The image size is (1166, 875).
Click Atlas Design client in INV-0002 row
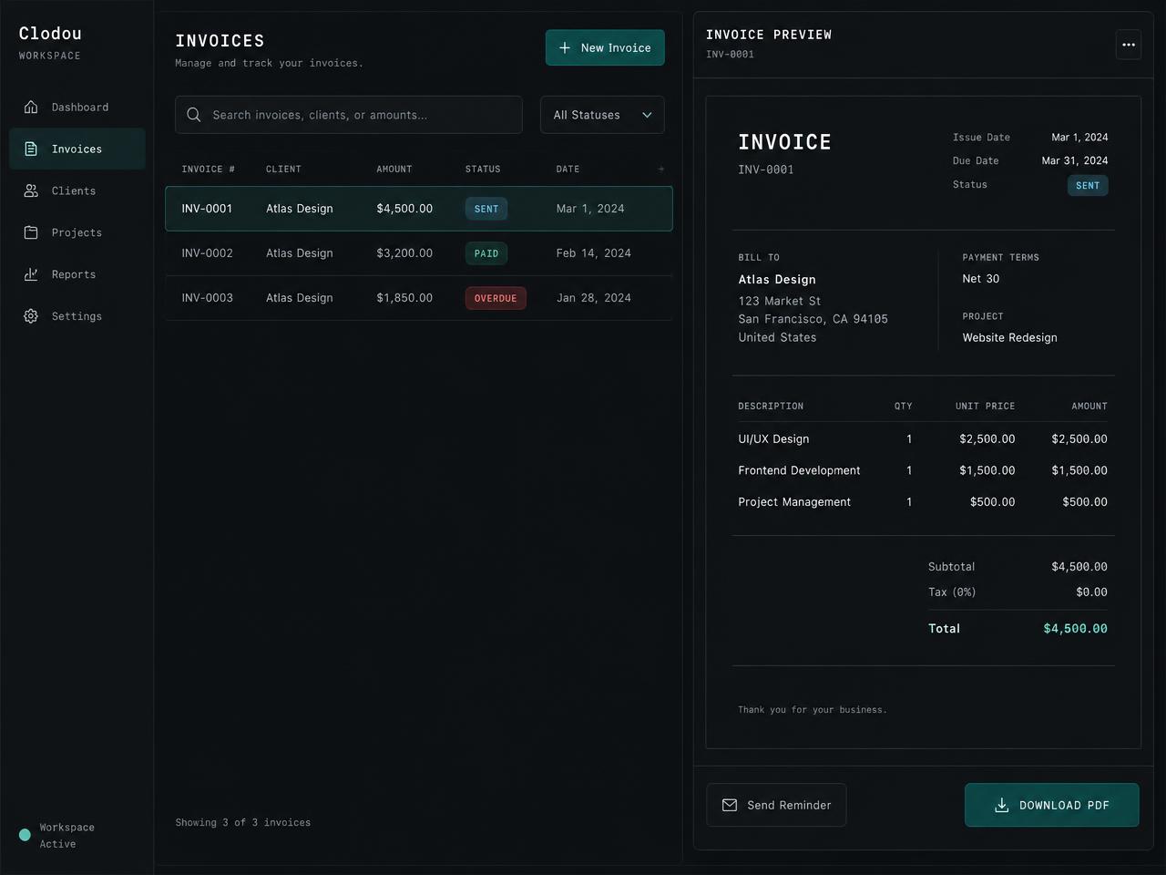pyautogui.click(x=300, y=253)
